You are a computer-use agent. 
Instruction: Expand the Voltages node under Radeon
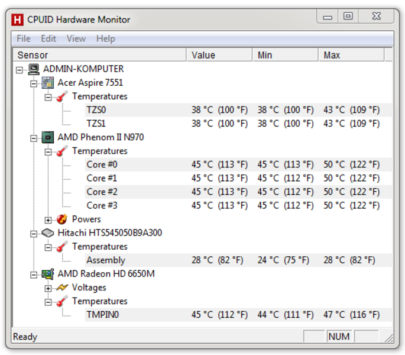[x=48, y=288]
